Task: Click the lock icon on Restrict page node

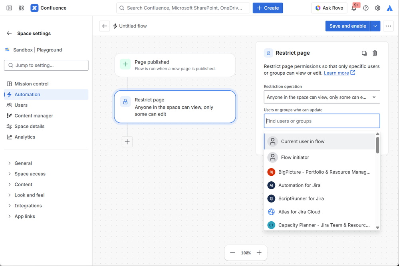Action: [125, 102]
